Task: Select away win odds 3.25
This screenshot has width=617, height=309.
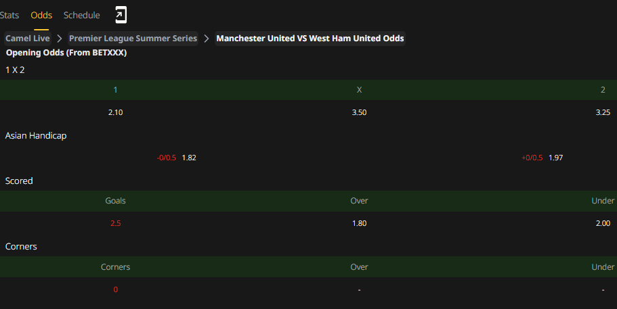Action: click(603, 112)
